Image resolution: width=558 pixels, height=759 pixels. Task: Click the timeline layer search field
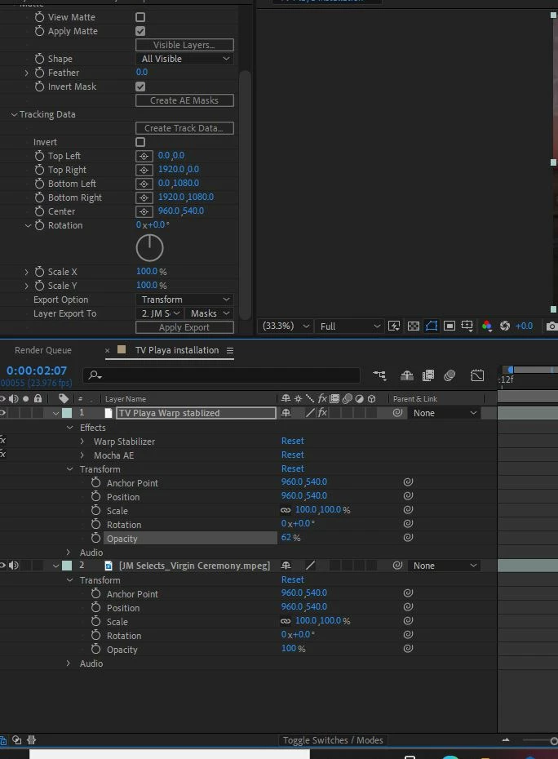point(222,375)
